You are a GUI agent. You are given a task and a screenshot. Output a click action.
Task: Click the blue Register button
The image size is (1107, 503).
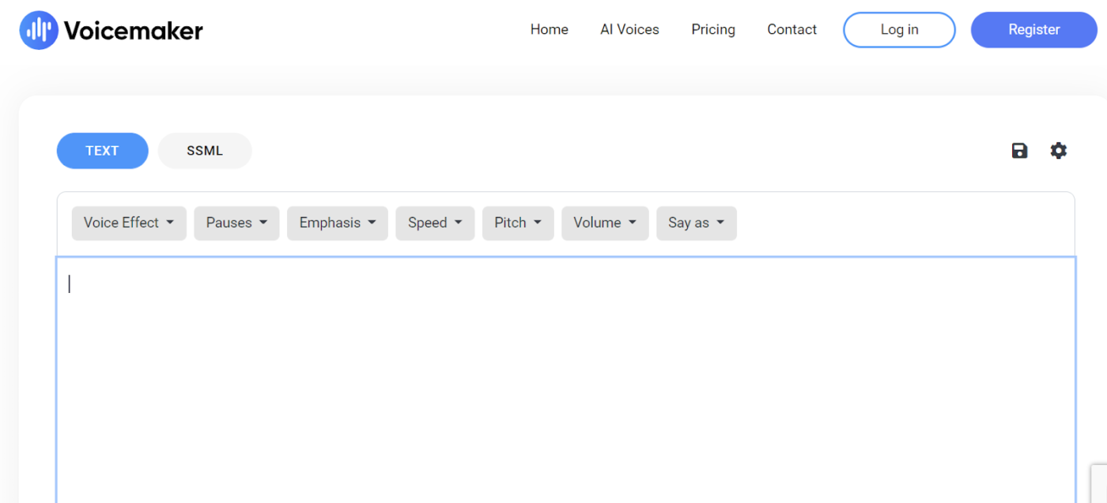[x=1033, y=30]
